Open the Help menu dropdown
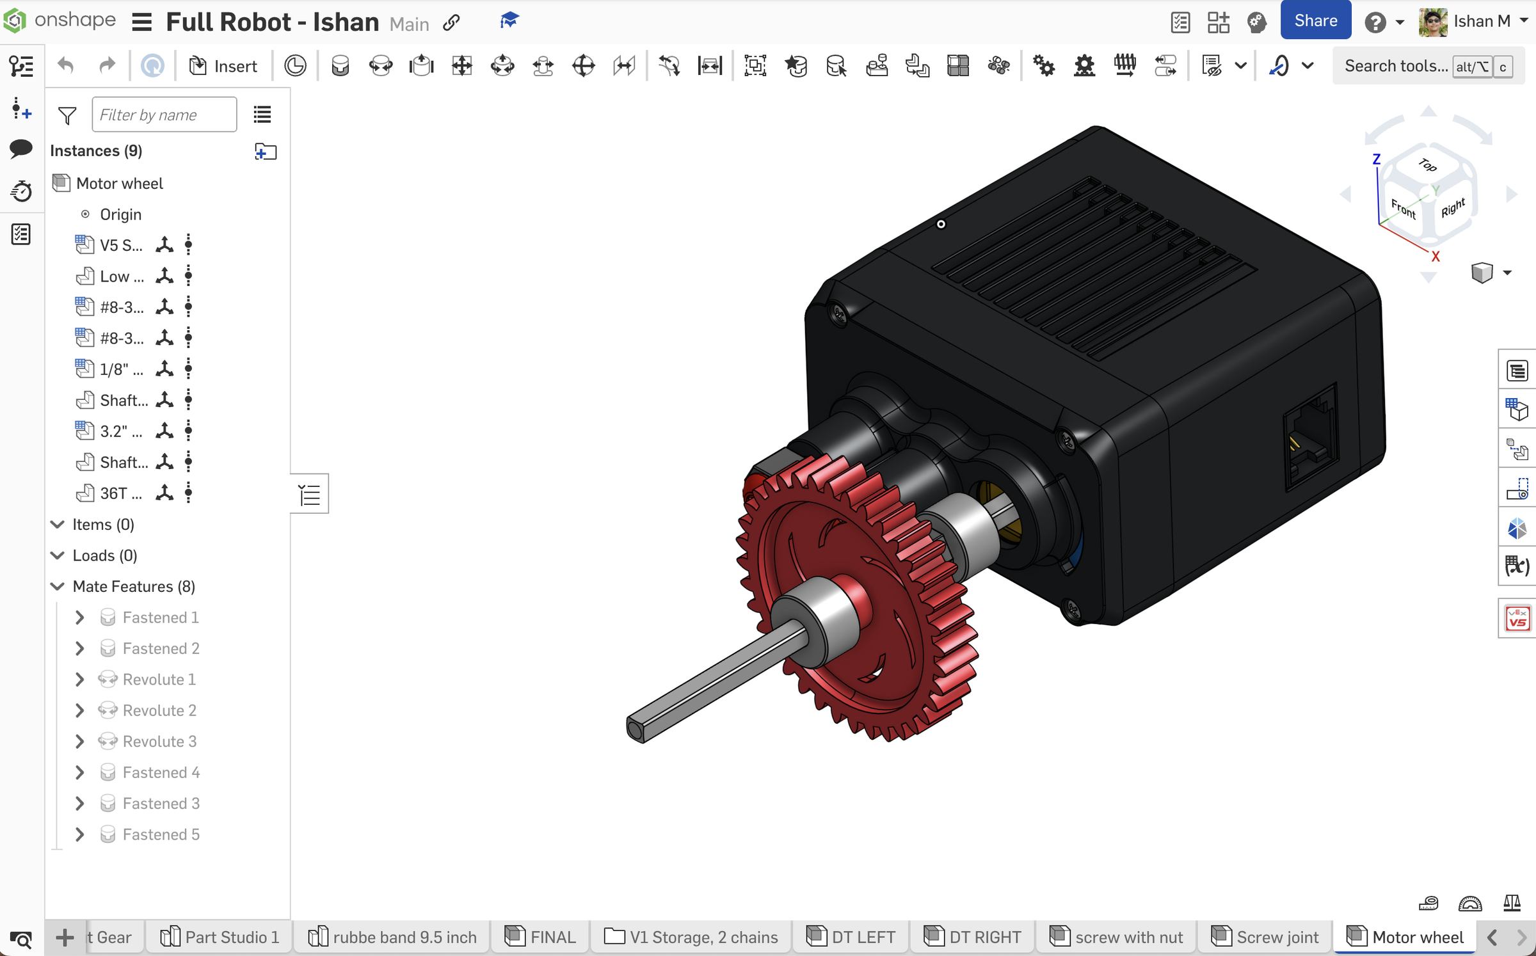 click(1384, 22)
